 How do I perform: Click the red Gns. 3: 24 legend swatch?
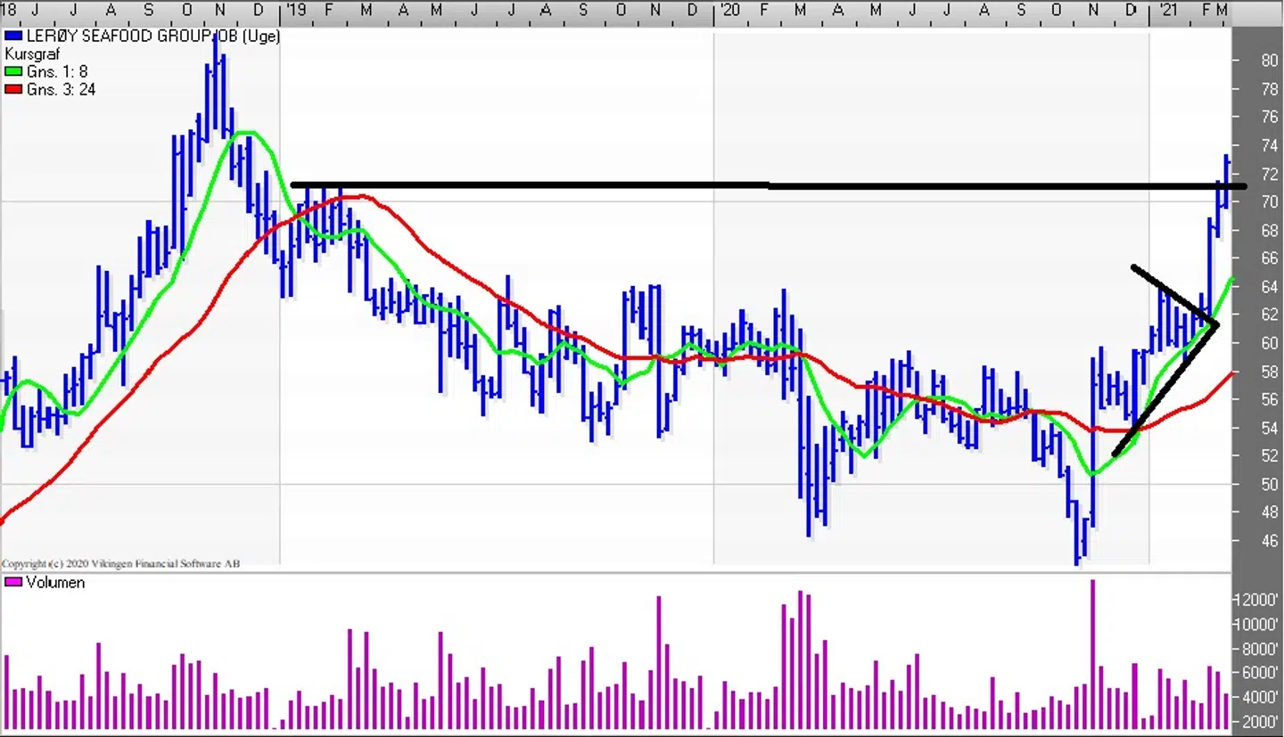click(13, 90)
